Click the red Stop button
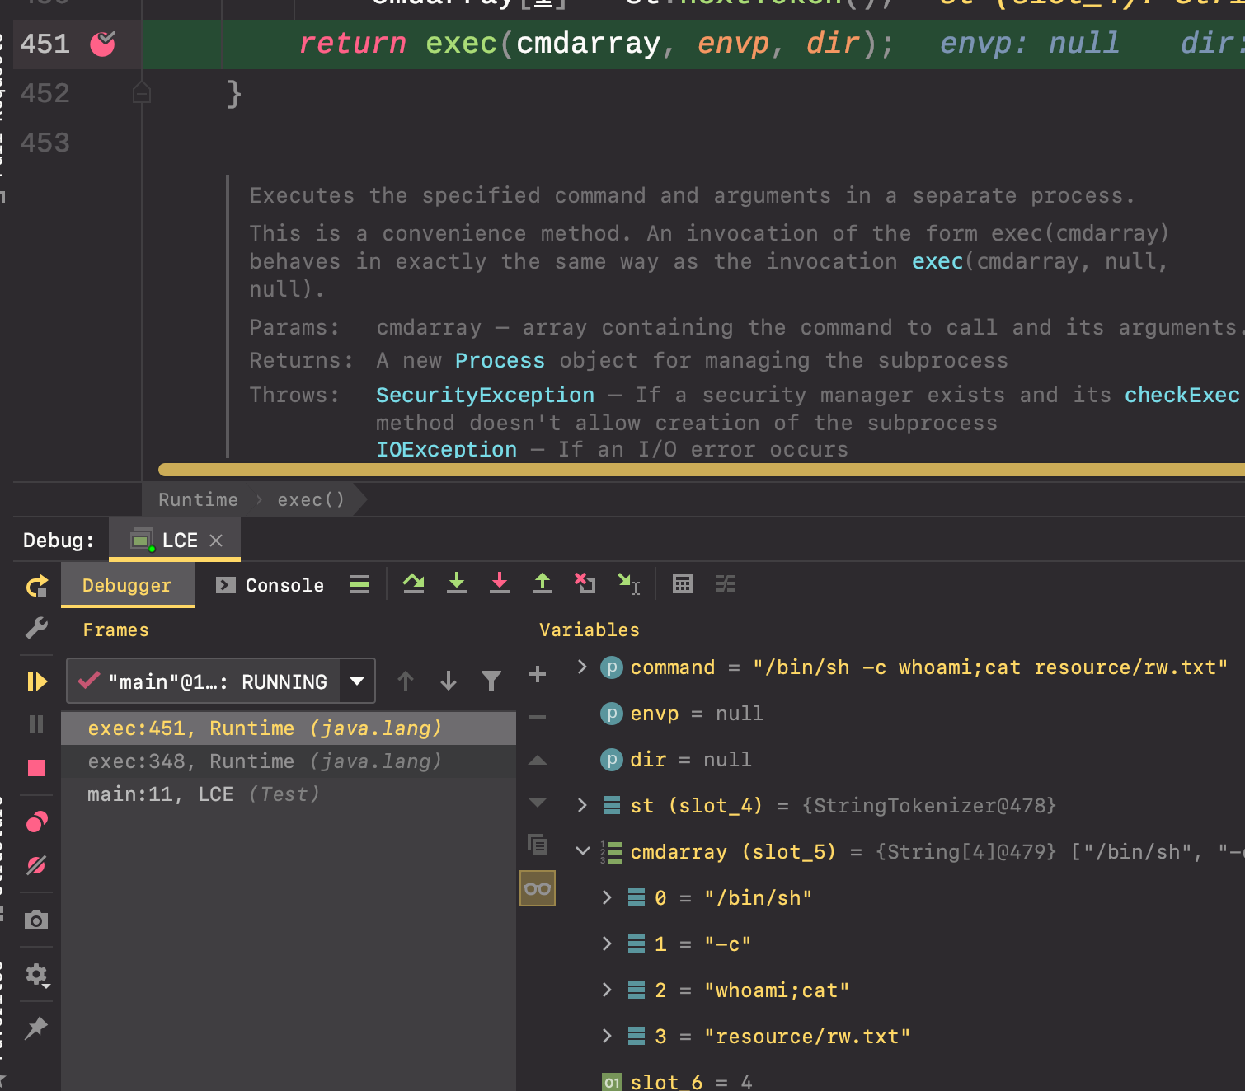Screen dimensions: 1245x1091 [36, 768]
